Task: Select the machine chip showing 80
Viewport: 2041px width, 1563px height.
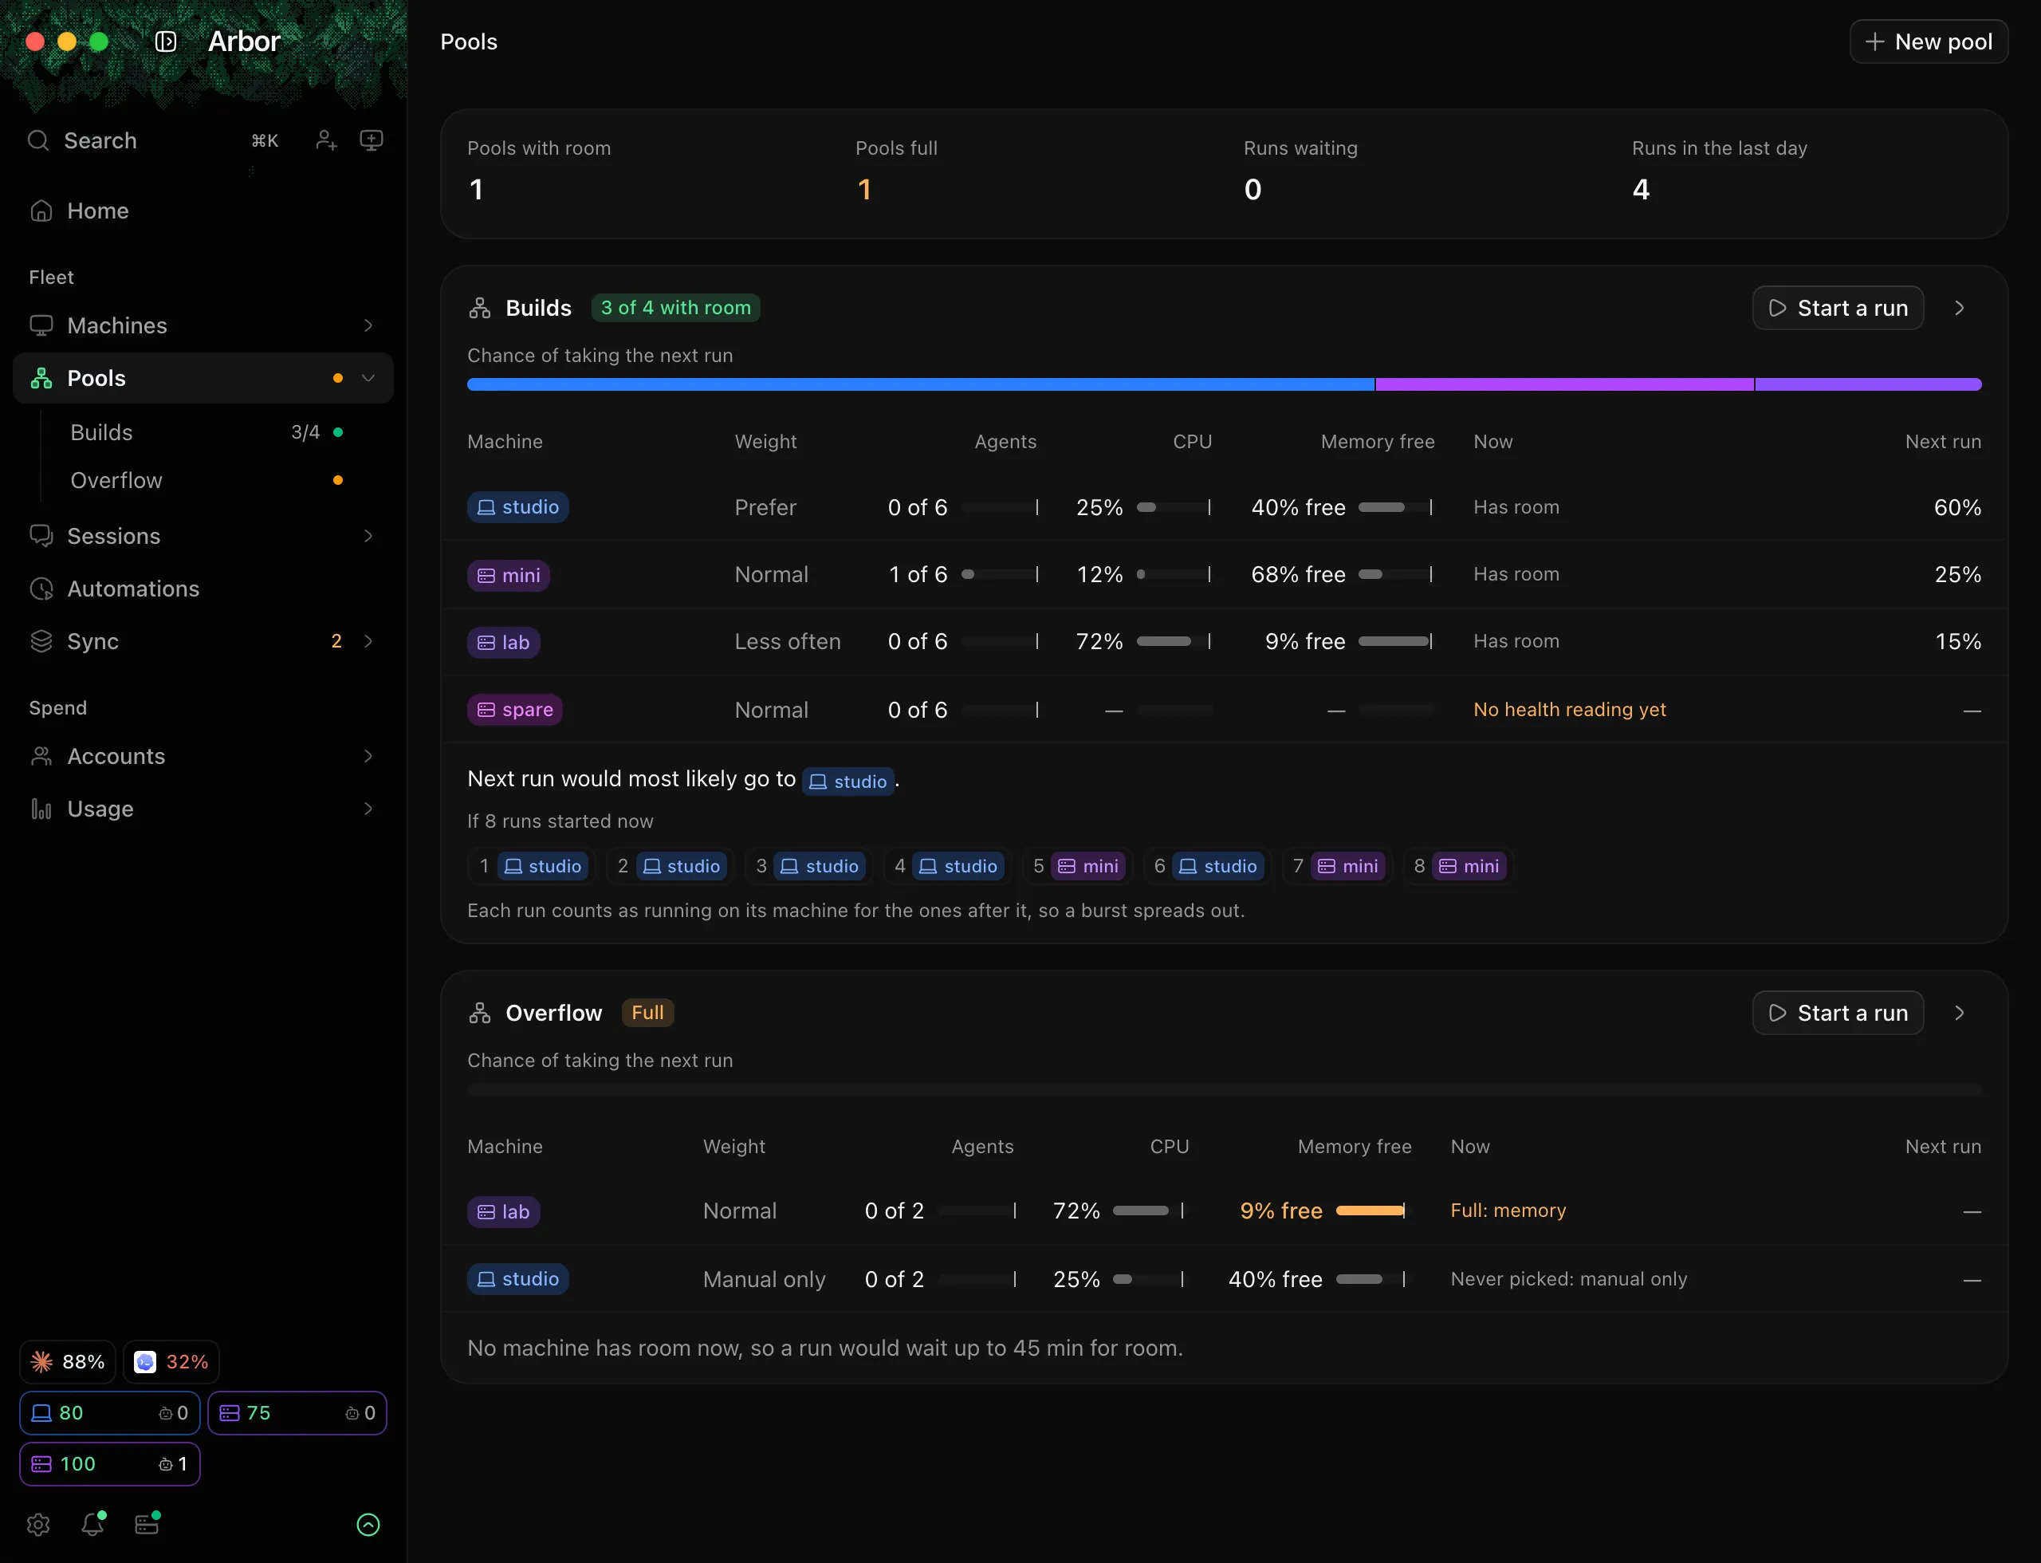Action: (110, 1412)
